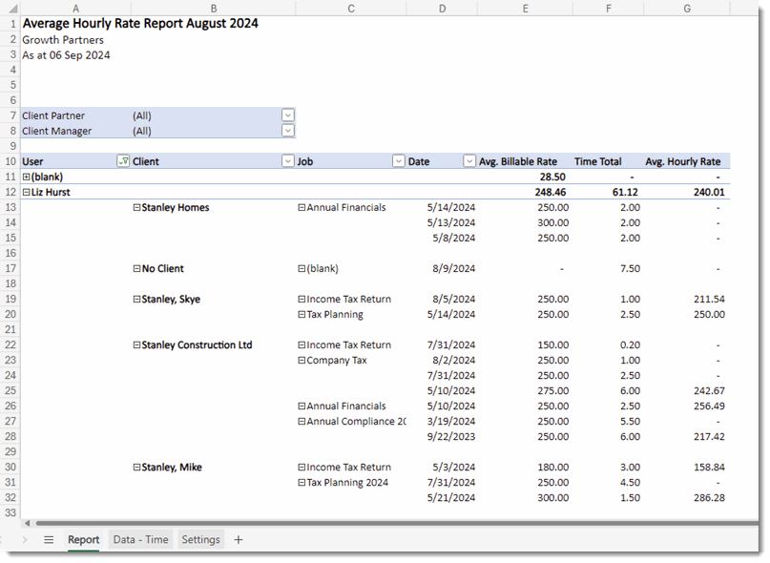Switch to the Data - Time sheet tab
This screenshot has width=770, height=563.
coord(140,539)
